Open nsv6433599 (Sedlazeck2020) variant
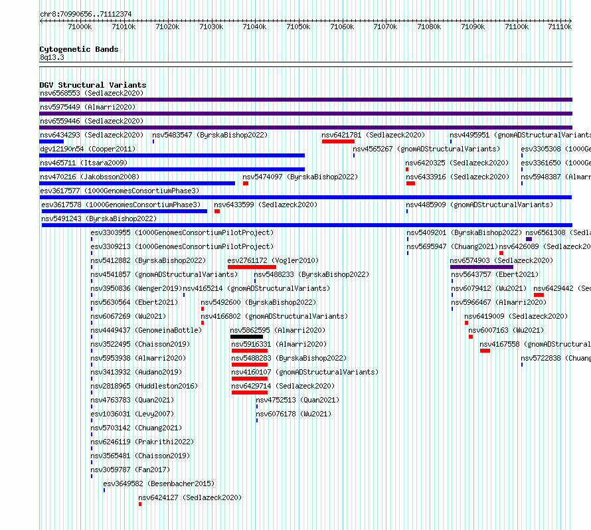 point(266,205)
